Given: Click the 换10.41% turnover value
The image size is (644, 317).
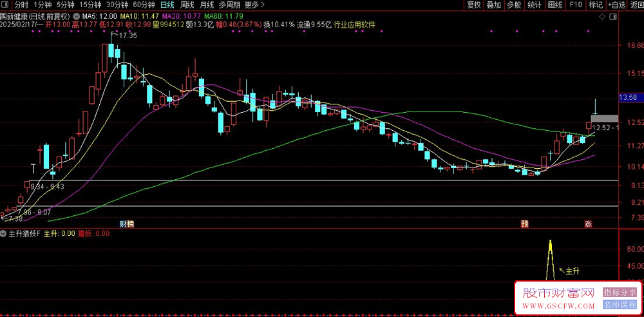Looking at the screenshot, I should (279, 24).
